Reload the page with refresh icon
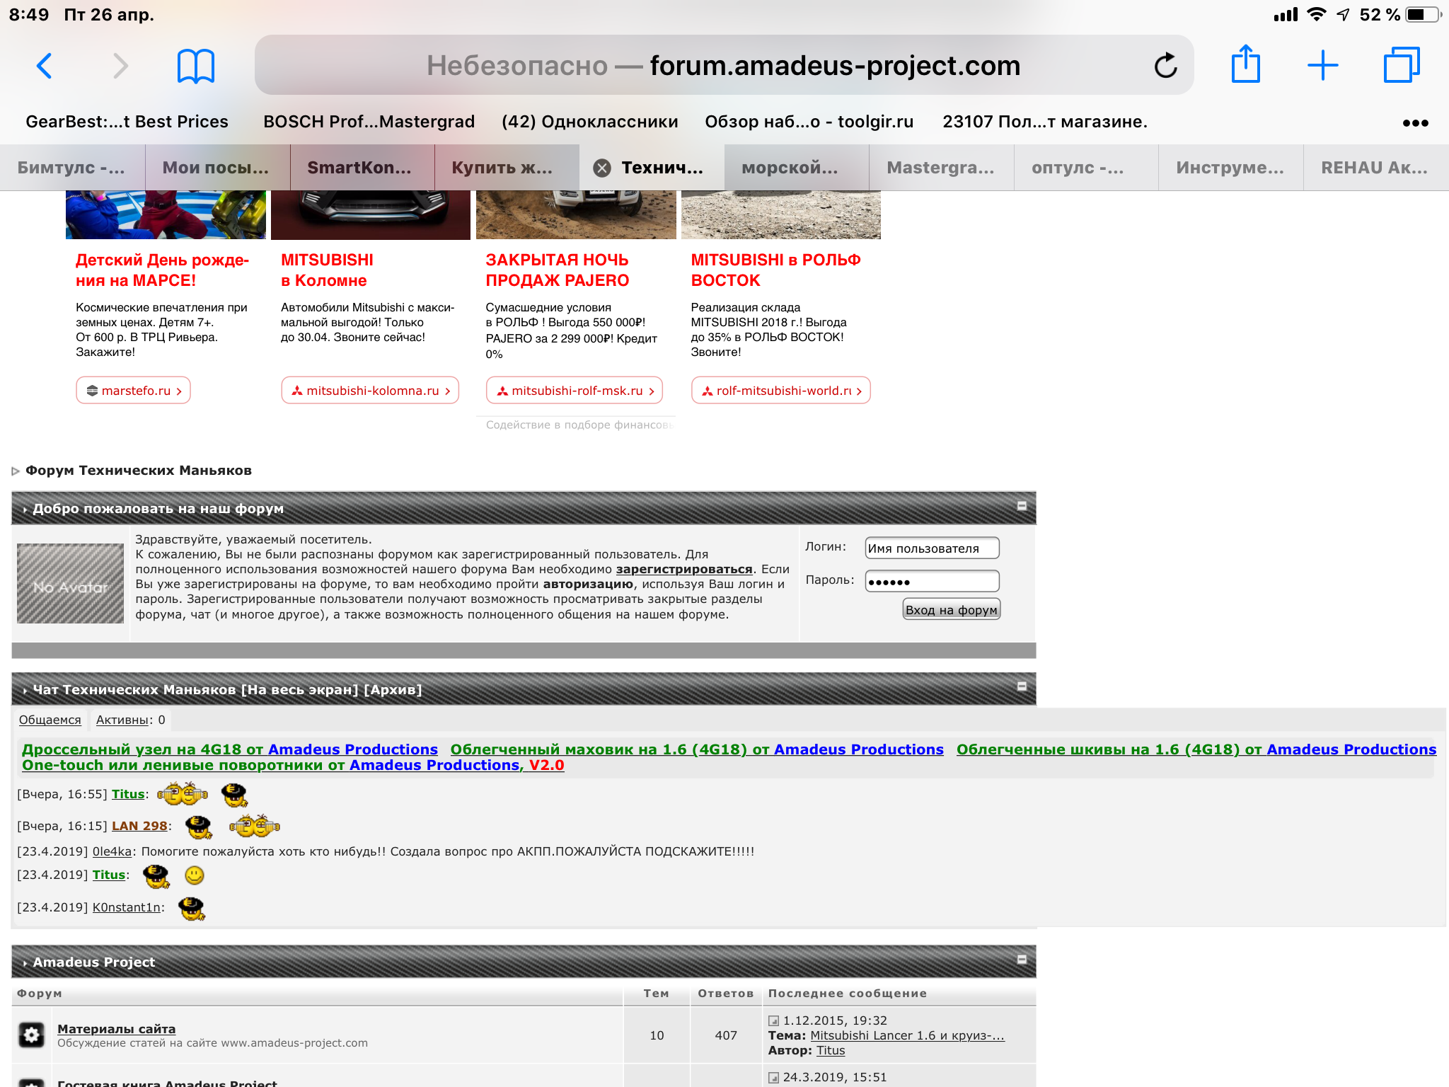The height and width of the screenshot is (1087, 1449). pos(1165,66)
